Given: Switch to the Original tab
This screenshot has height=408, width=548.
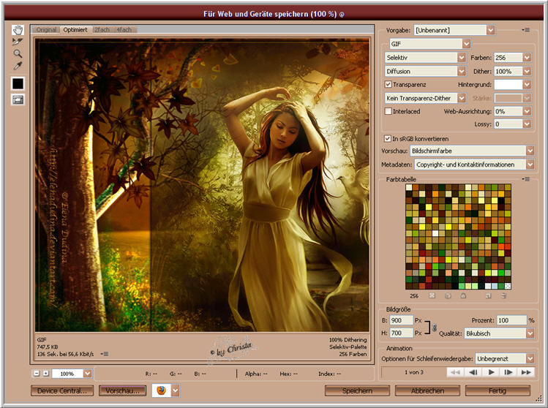Looking at the screenshot, I should [x=47, y=30].
